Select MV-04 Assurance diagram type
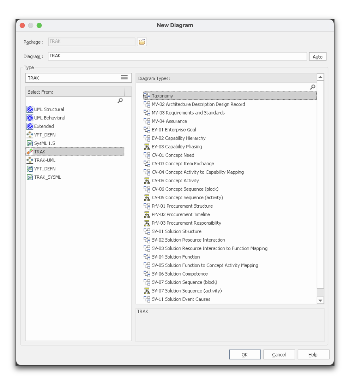This screenshot has width=350, height=384. pos(169,121)
